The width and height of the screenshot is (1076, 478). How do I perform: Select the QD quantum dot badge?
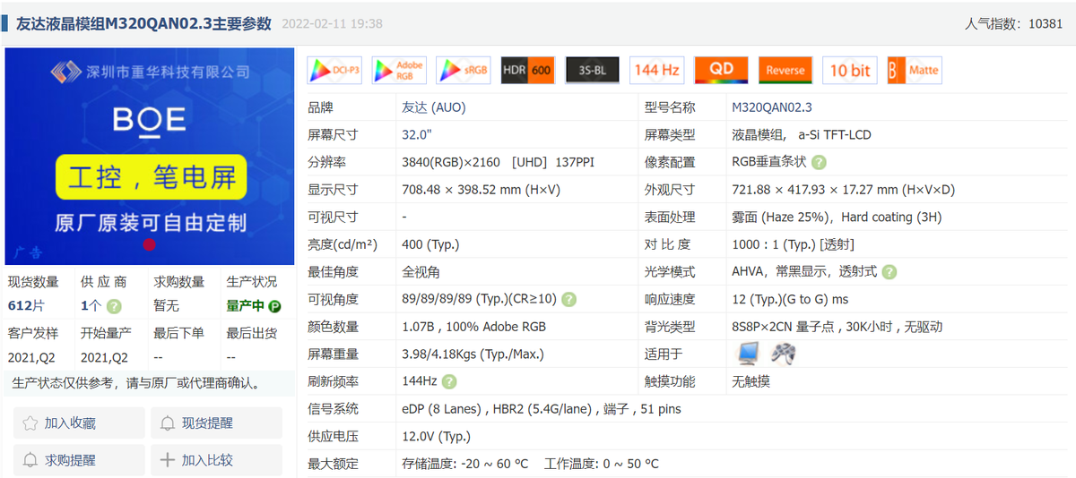[x=722, y=71]
